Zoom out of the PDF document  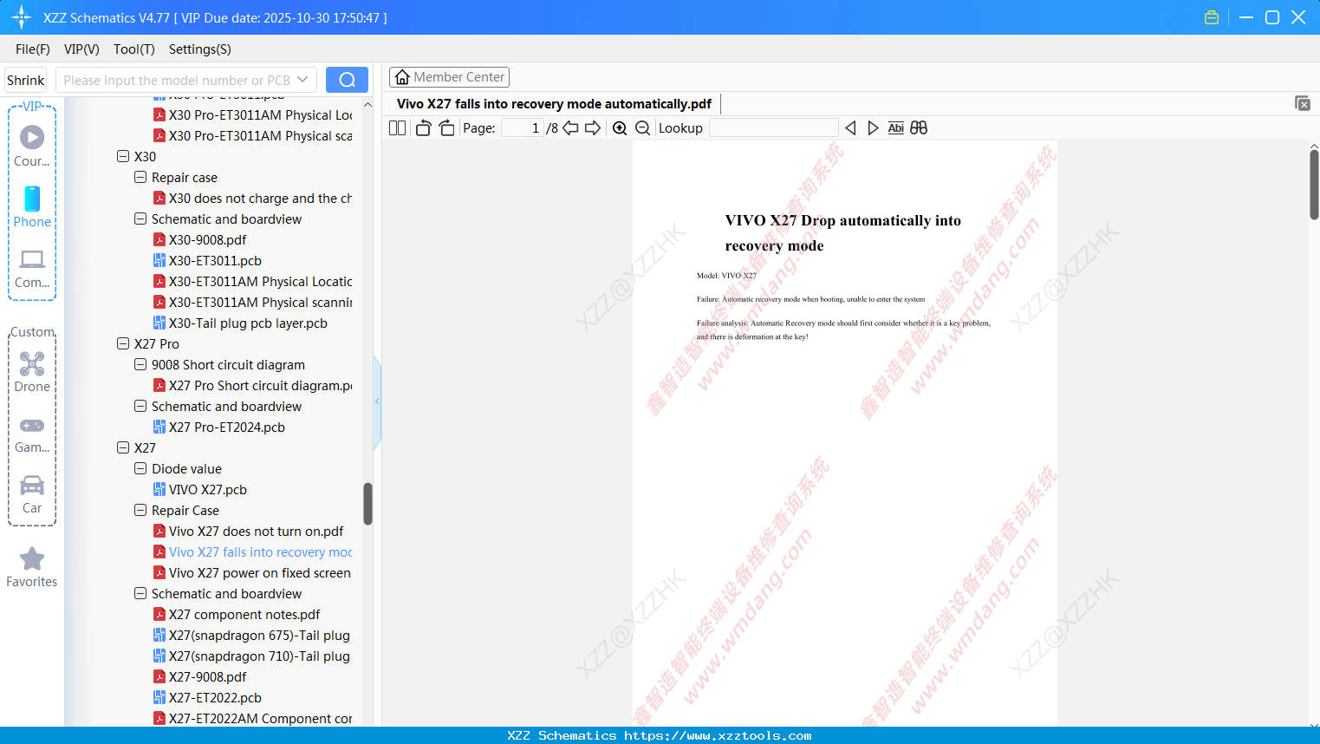(x=643, y=128)
